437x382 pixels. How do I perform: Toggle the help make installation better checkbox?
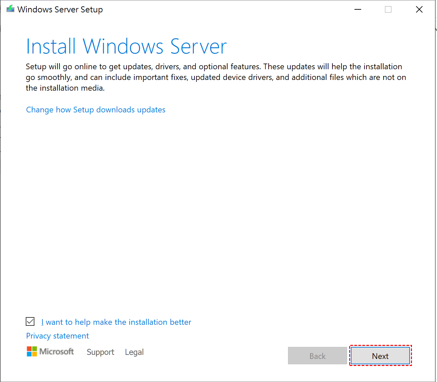pos(30,322)
